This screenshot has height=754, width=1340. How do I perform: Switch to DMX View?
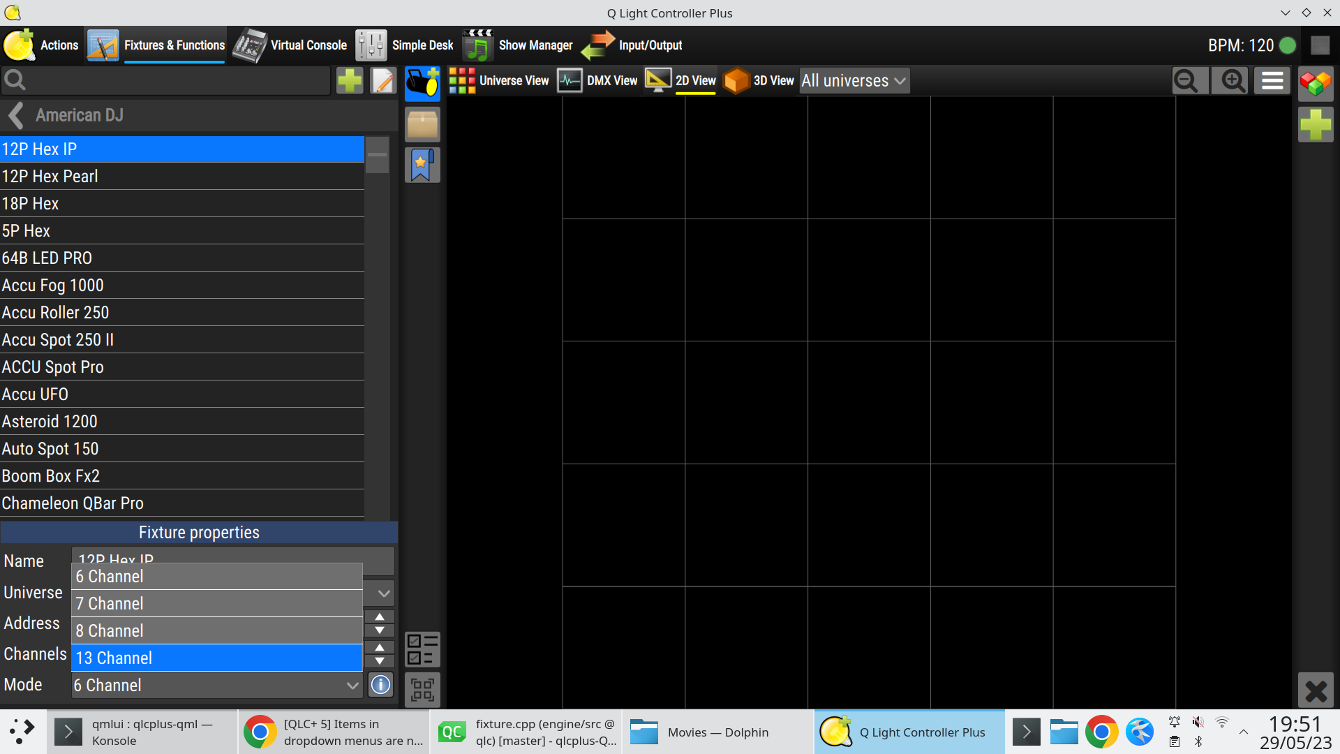click(598, 80)
